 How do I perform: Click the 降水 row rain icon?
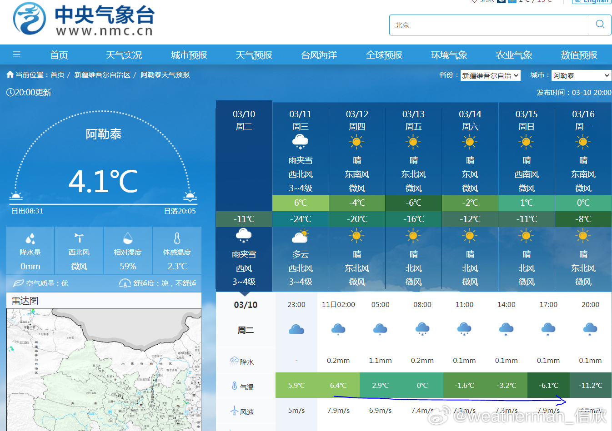click(x=235, y=361)
